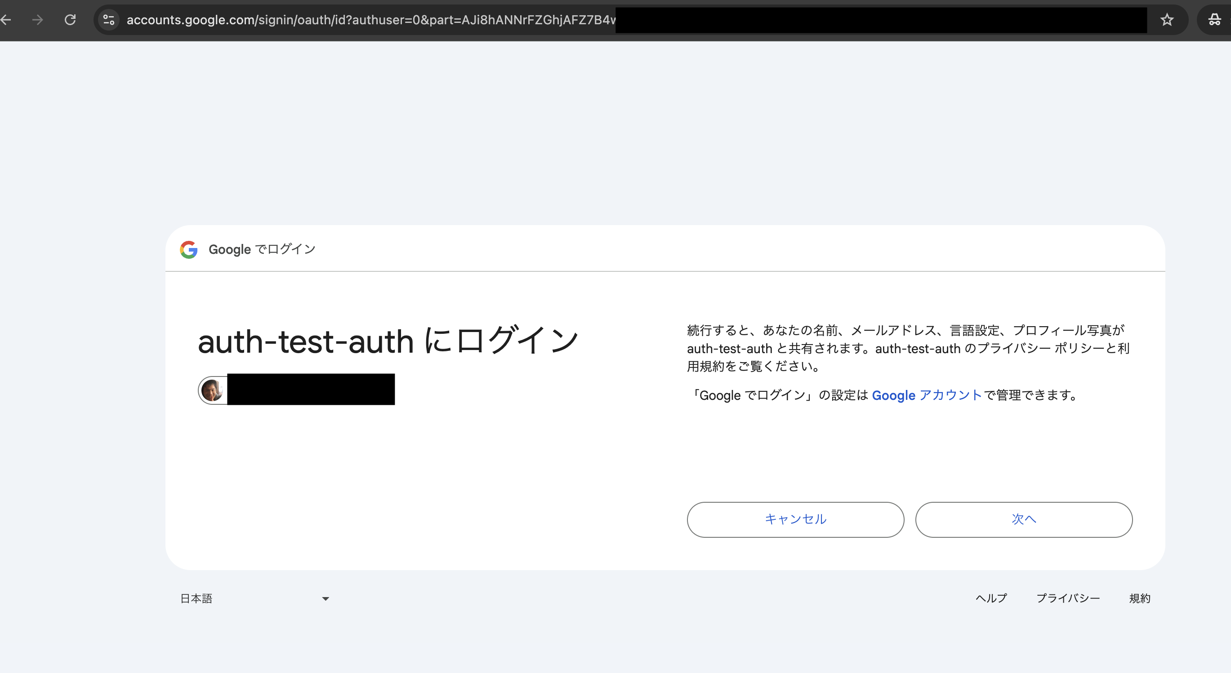Click the 次へ button
Viewport: 1231px width, 673px height.
pyautogui.click(x=1023, y=520)
